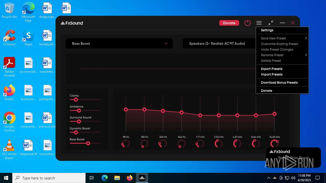Choose Export Presets from the menu
326x183 pixels.
282,69
